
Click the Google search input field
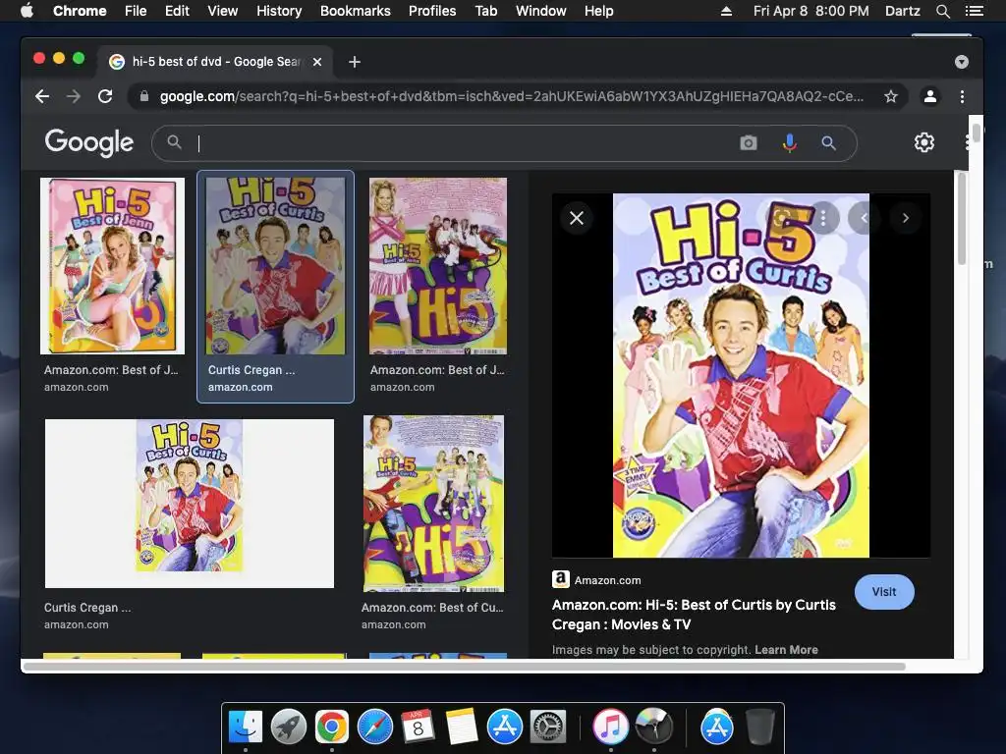coord(462,142)
